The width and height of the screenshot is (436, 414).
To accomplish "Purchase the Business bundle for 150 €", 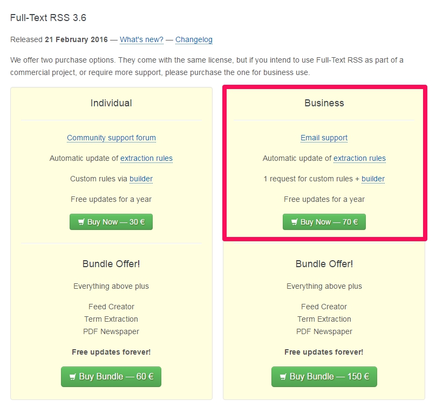I will coord(324,377).
